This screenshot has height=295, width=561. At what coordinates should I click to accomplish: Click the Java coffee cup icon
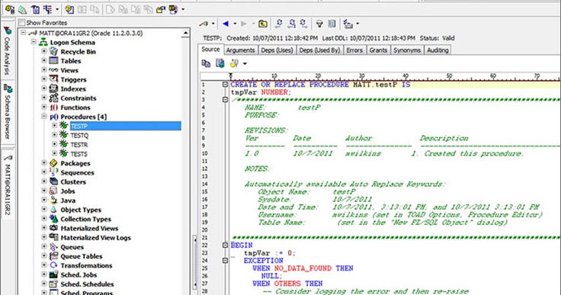pos(53,200)
